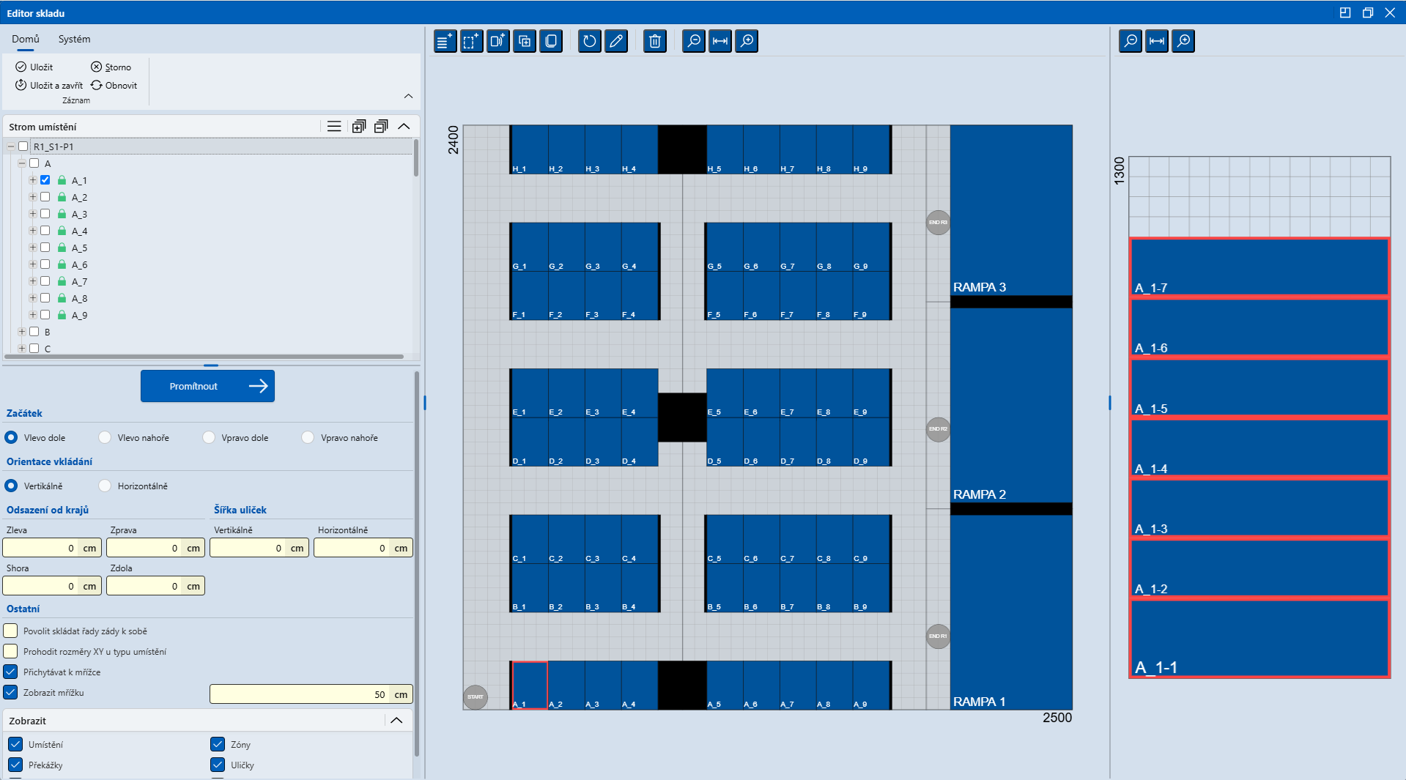This screenshot has width=1406, height=780.
Task: Select rack level A_1-4 in side view
Action: [x=1259, y=447]
